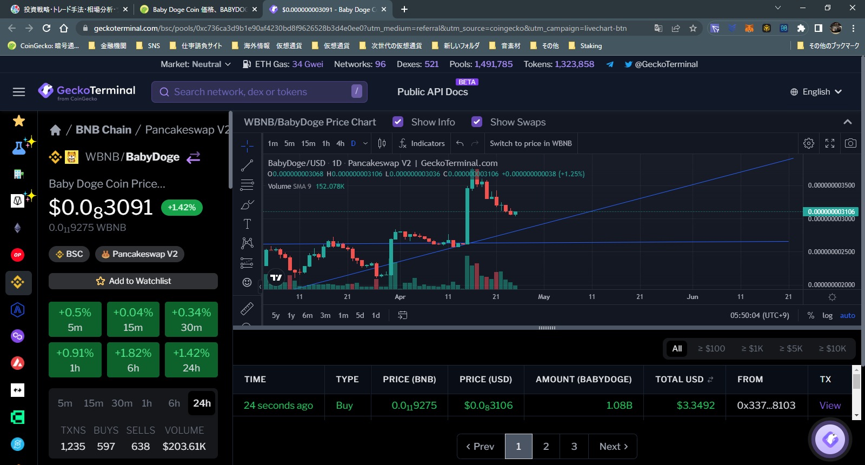Toggle the Show Swaps checkbox
Viewport: 865px width, 465px height.
477,122
